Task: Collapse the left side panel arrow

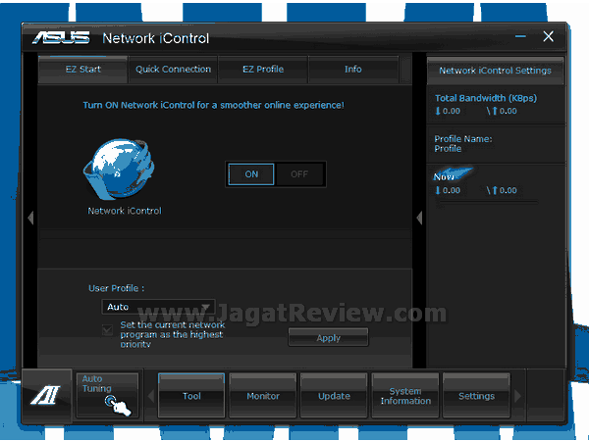Action: click(x=30, y=218)
